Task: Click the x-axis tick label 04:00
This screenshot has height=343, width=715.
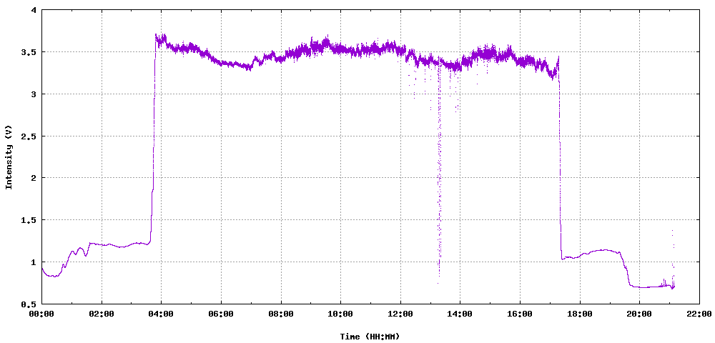Action: click(161, 314)
